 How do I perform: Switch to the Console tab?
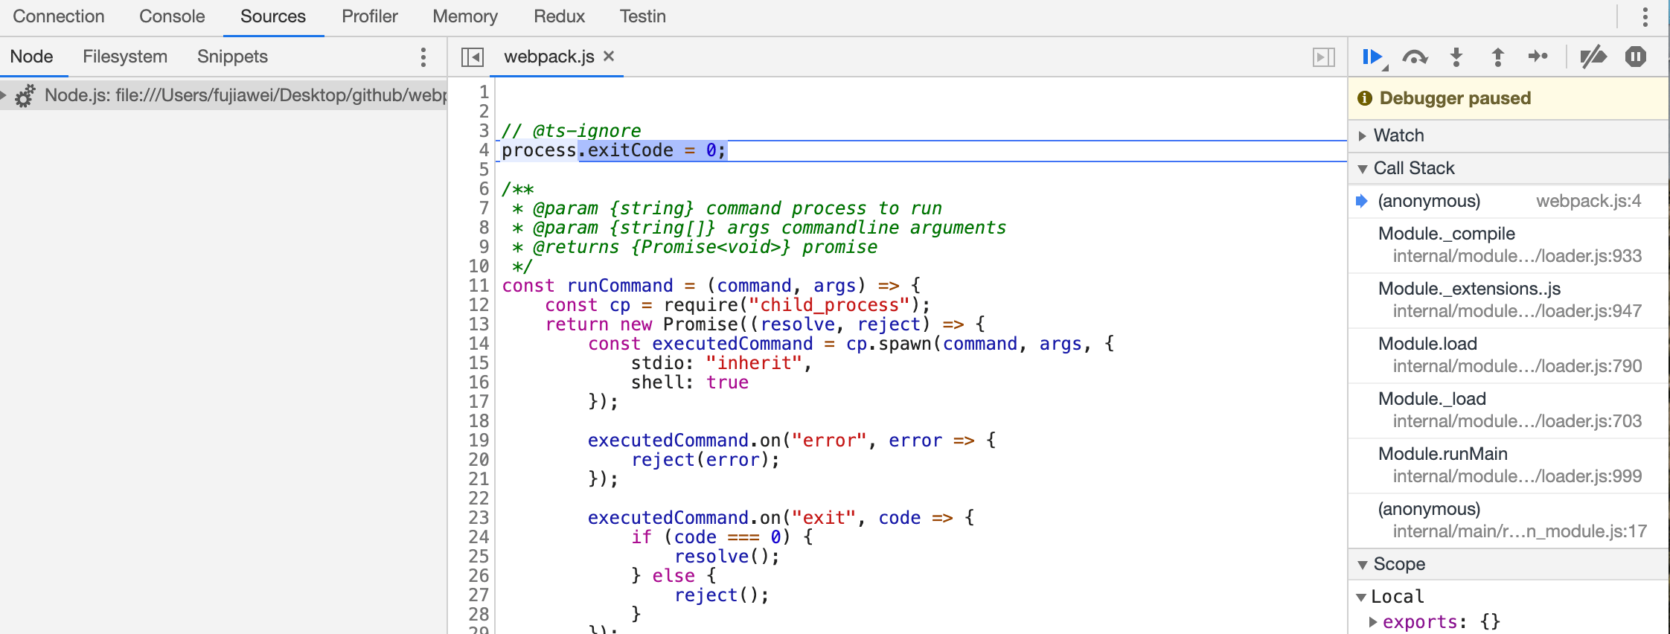tap(172, 16)
